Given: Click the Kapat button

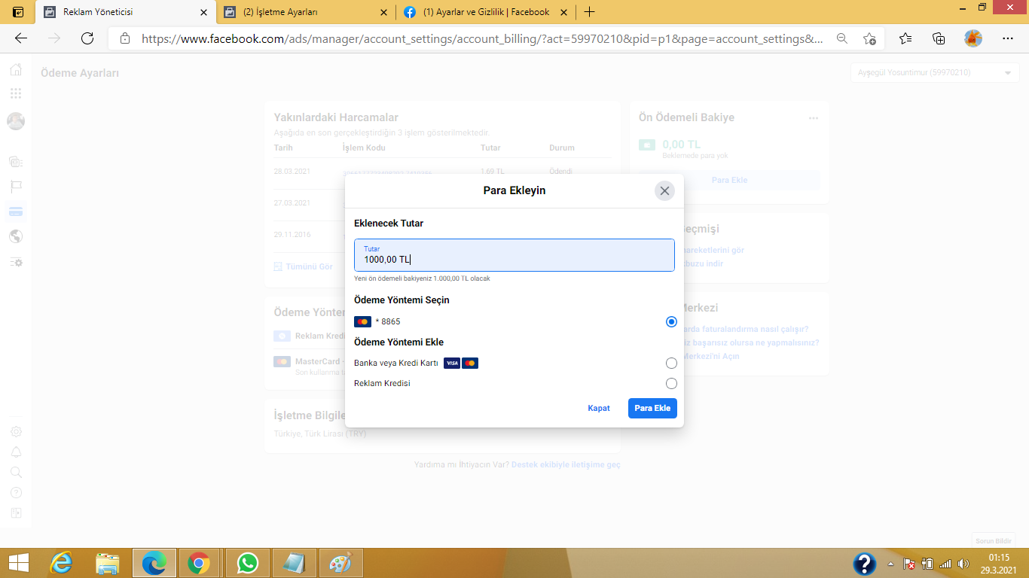Looking at the screenshot, I should [x=599, y=408].
